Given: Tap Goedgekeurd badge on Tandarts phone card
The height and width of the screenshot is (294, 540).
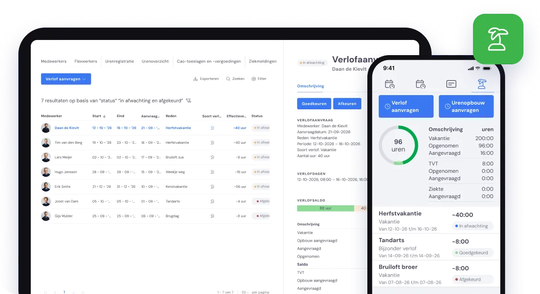Looking at the screenshot, I should pos(472,253).
